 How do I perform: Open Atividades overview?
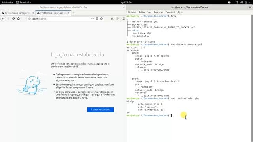point(7,2)
